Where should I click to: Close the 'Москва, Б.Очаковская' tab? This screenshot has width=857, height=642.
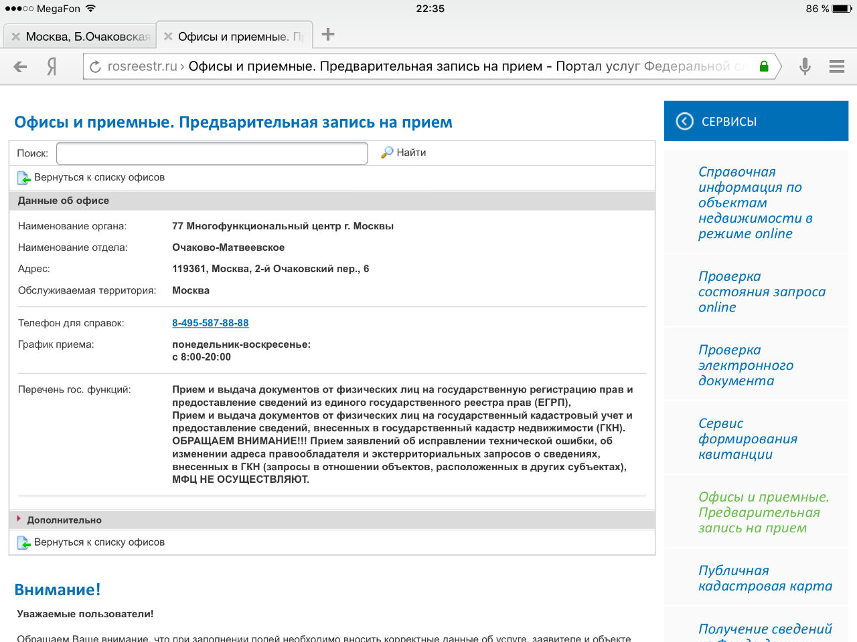(16, 37)
